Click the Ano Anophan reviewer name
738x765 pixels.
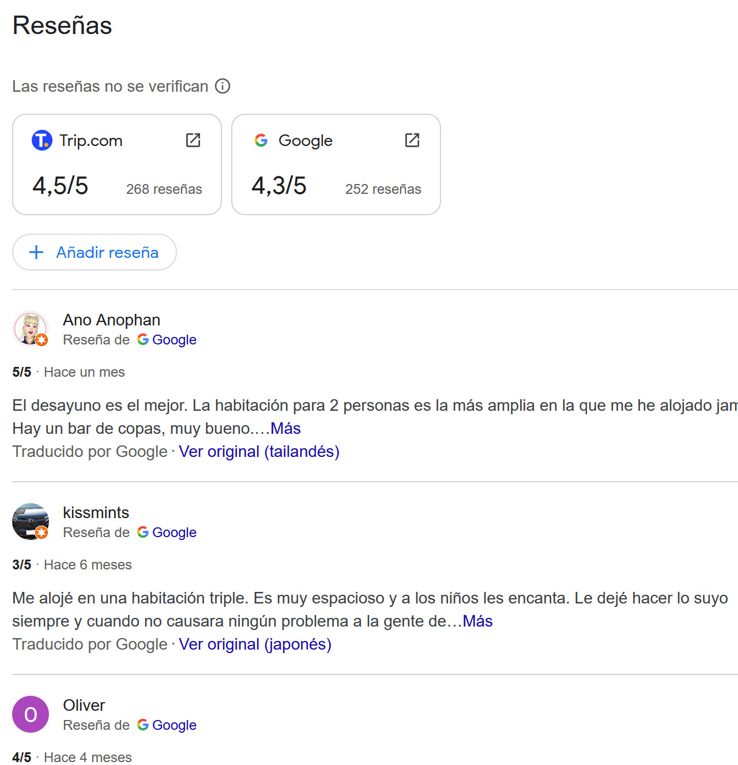click(x=111, y=320)
